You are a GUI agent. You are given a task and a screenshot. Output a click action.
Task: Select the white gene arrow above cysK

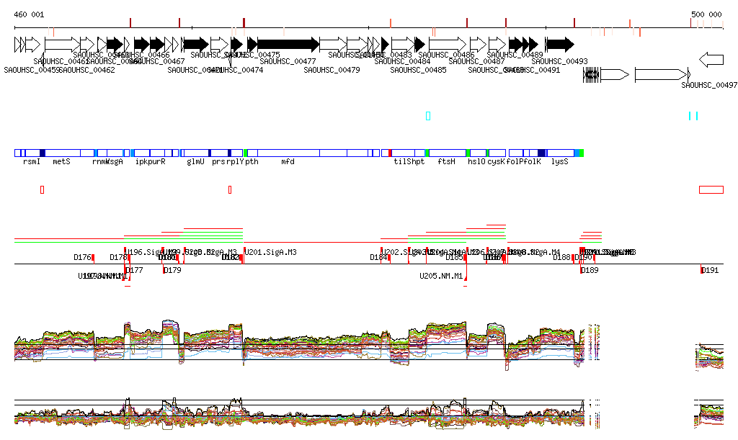(497, 45)
